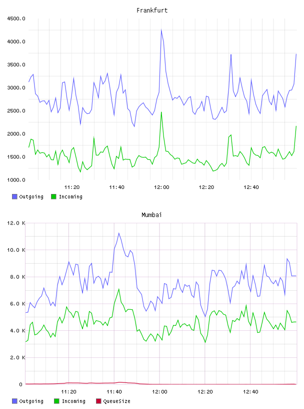Click the 3000.0 axis label in Frankfurt chart
Screen dimensions: 304x409
pos(16,88)
